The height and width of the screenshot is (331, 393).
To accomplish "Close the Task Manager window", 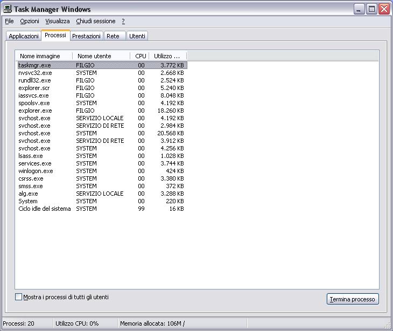I will coord(384,9).
